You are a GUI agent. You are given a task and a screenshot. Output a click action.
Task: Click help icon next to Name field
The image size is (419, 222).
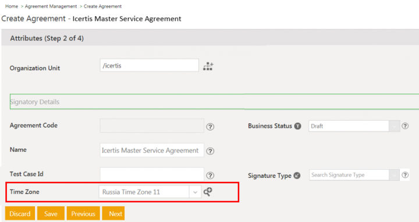tap(210, 151)
